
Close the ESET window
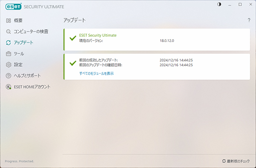tap(250, 4)
